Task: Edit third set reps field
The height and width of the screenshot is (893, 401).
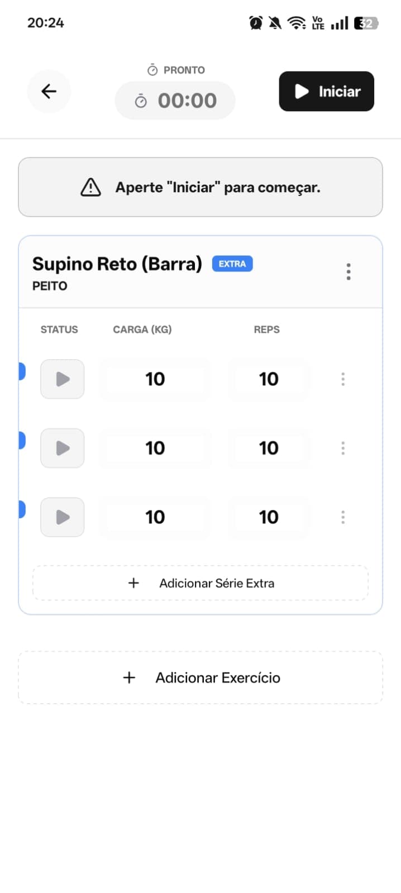Action: [269, 517]
